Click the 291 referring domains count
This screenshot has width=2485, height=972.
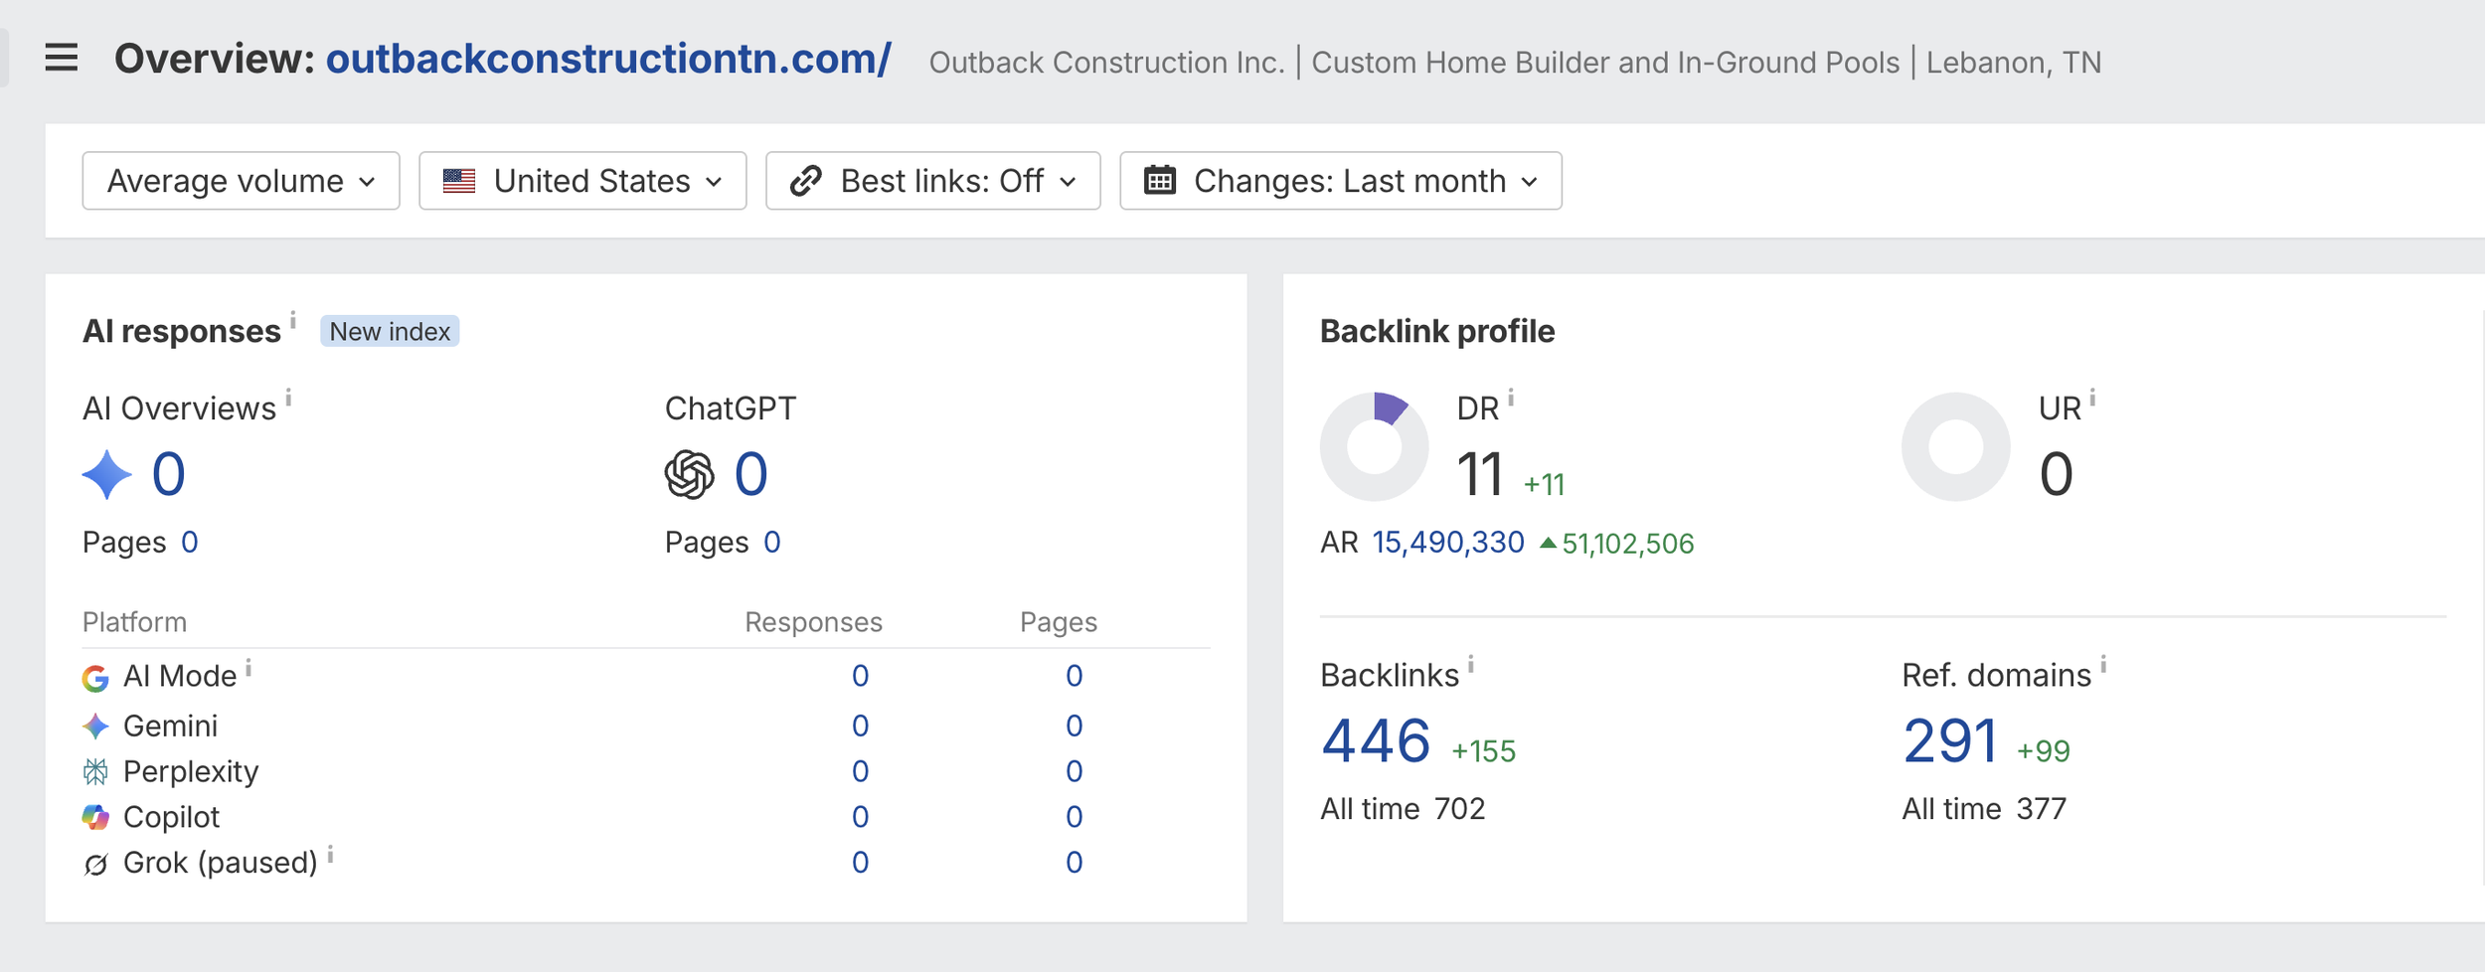pos(1950,741)
